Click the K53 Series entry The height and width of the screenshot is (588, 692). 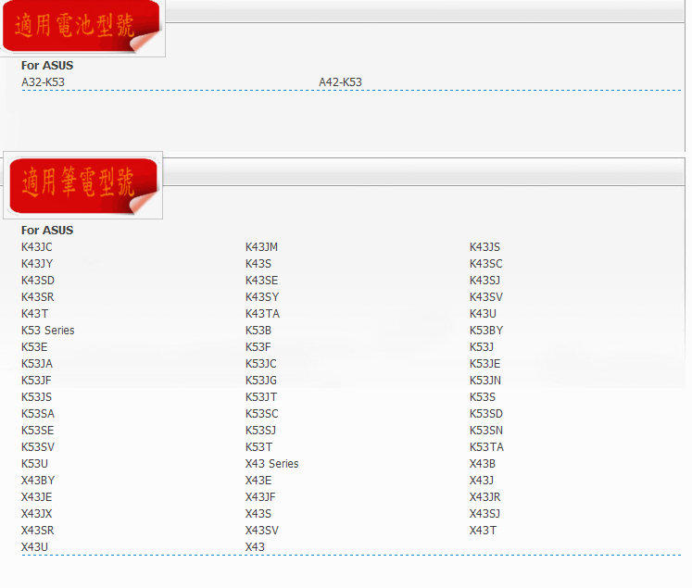47,331
